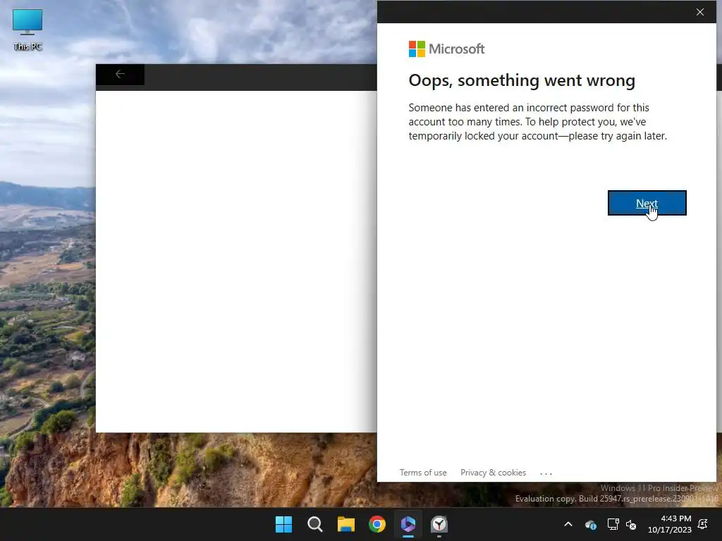The image size is (722, 541).
Task: Open the OneDrive cloud tray icon
Action: tap(591, 524)
